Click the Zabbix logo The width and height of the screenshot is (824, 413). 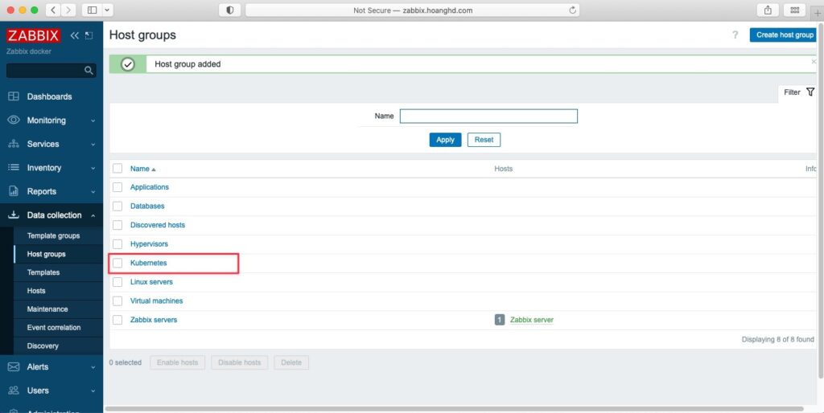coord(33,35)
